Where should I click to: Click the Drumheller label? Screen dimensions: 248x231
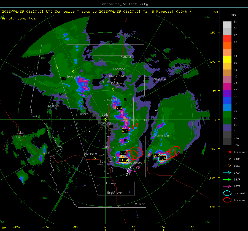pyautogui.click(x=161, y=135)
